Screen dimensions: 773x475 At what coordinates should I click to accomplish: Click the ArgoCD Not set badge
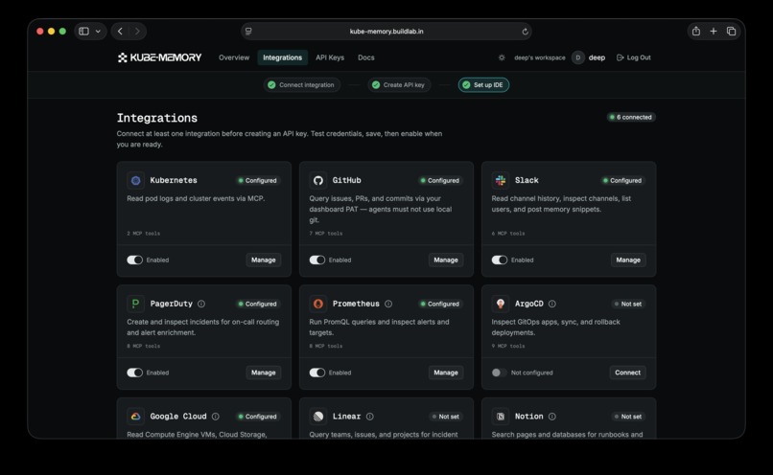(x=628, y=304)
